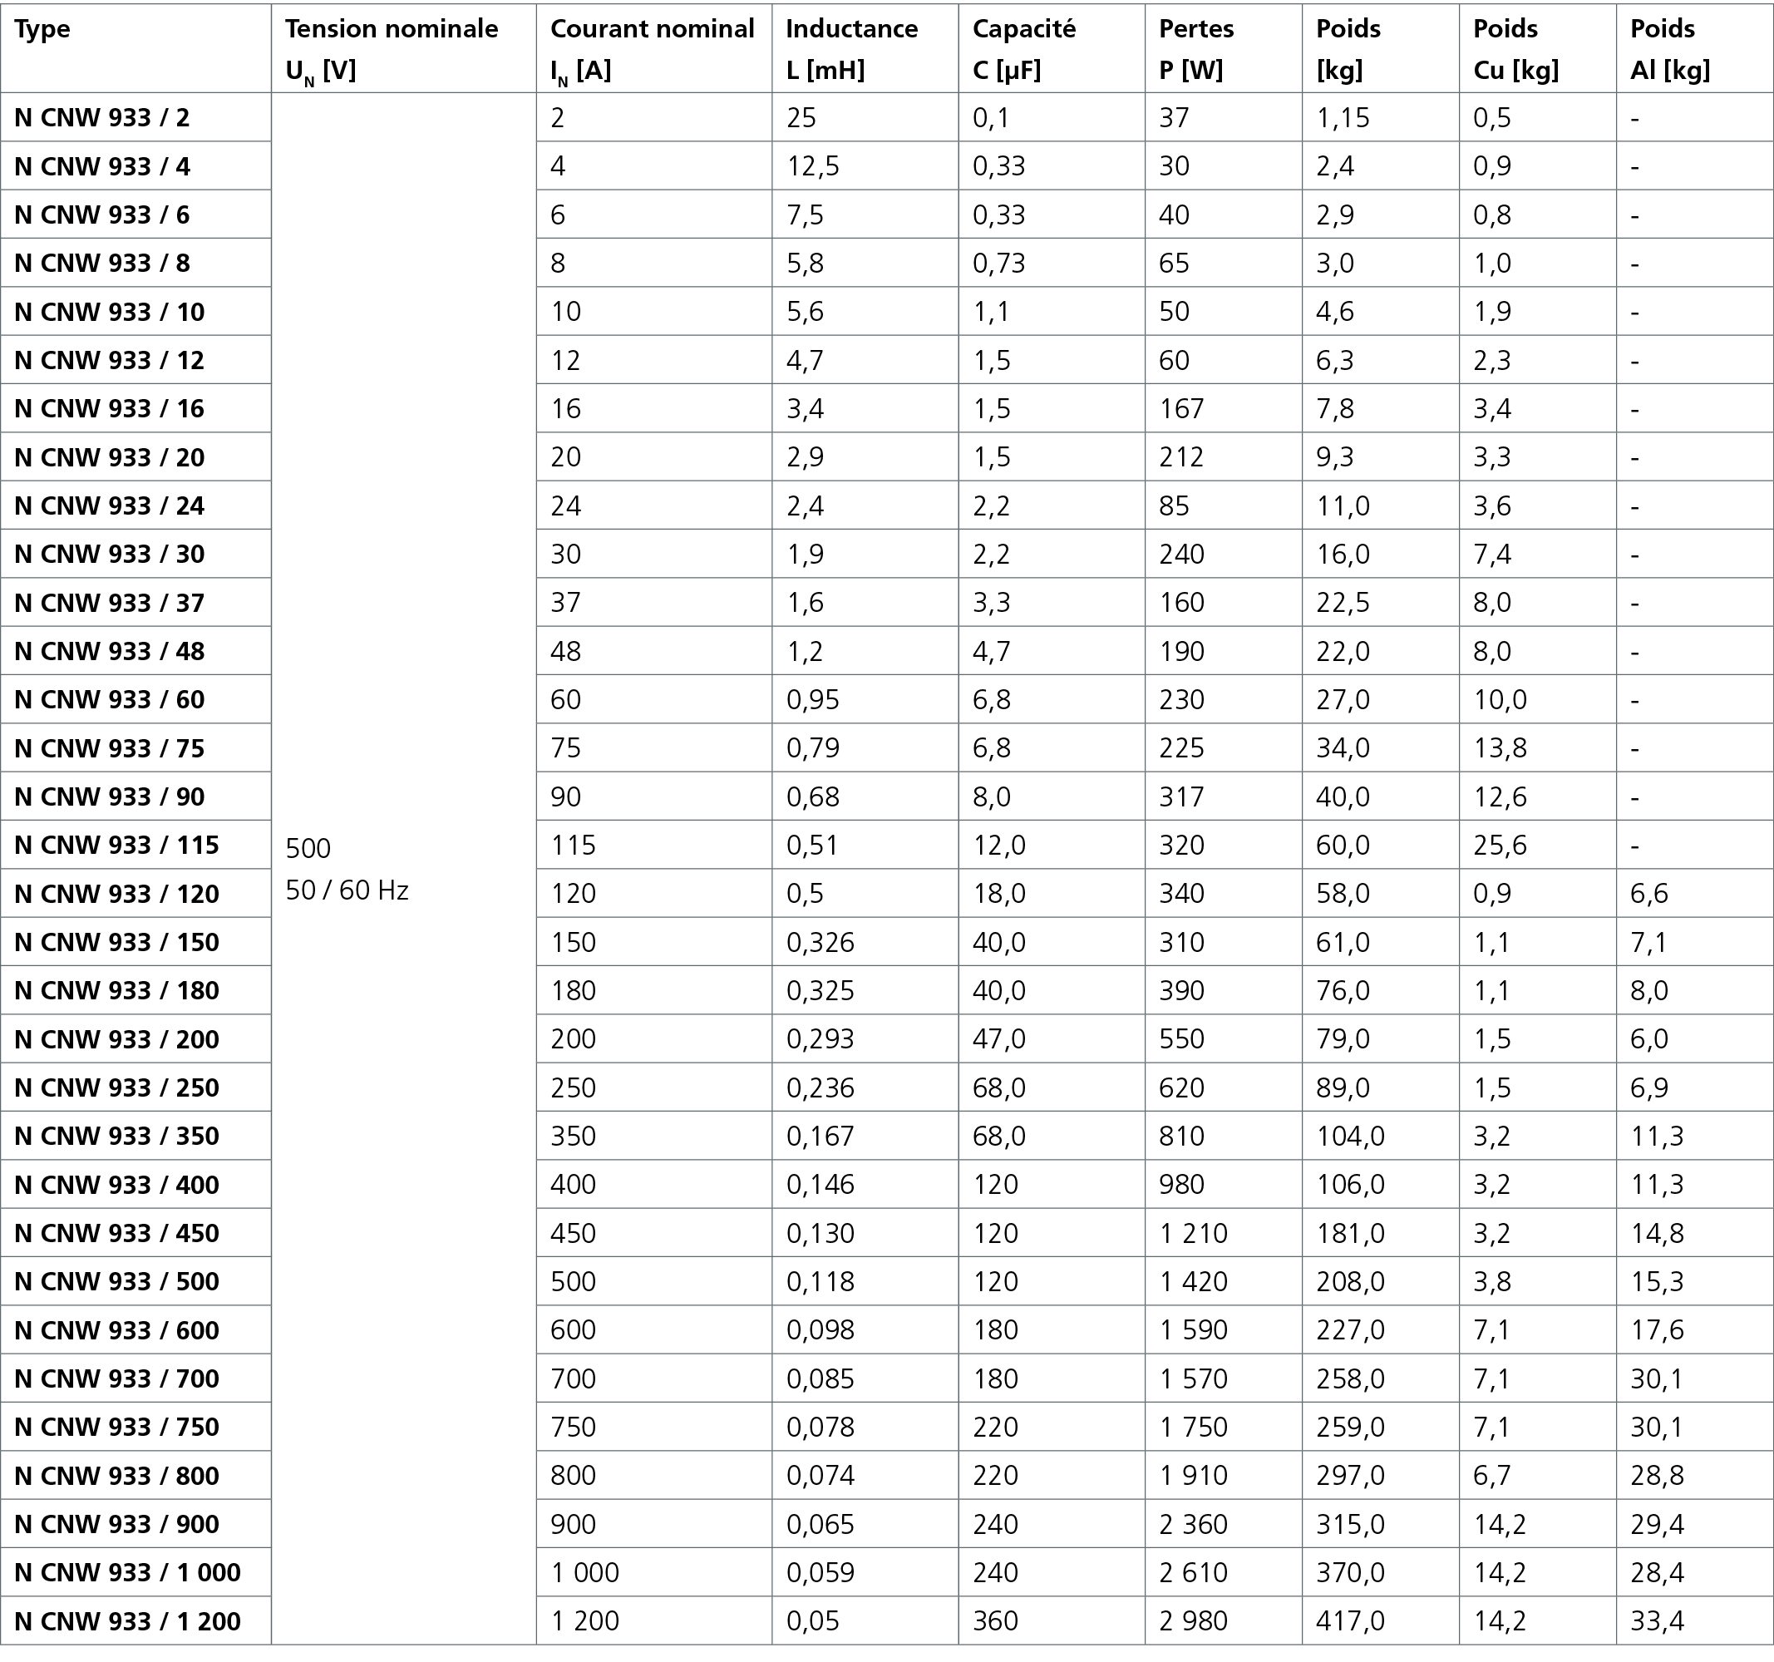Select capacitance value 360
Screen dimensions: 1774x1662
tap(995, 1621)
